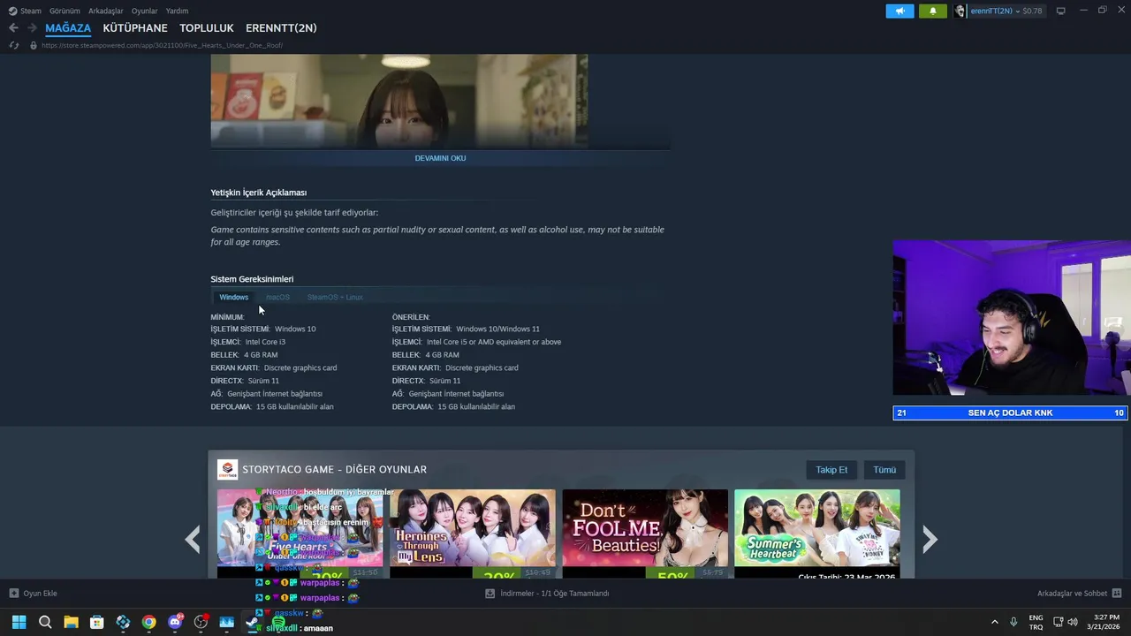Select the macOS system requirements tab
1131x636 pixels.
click(x=277, y=297)
